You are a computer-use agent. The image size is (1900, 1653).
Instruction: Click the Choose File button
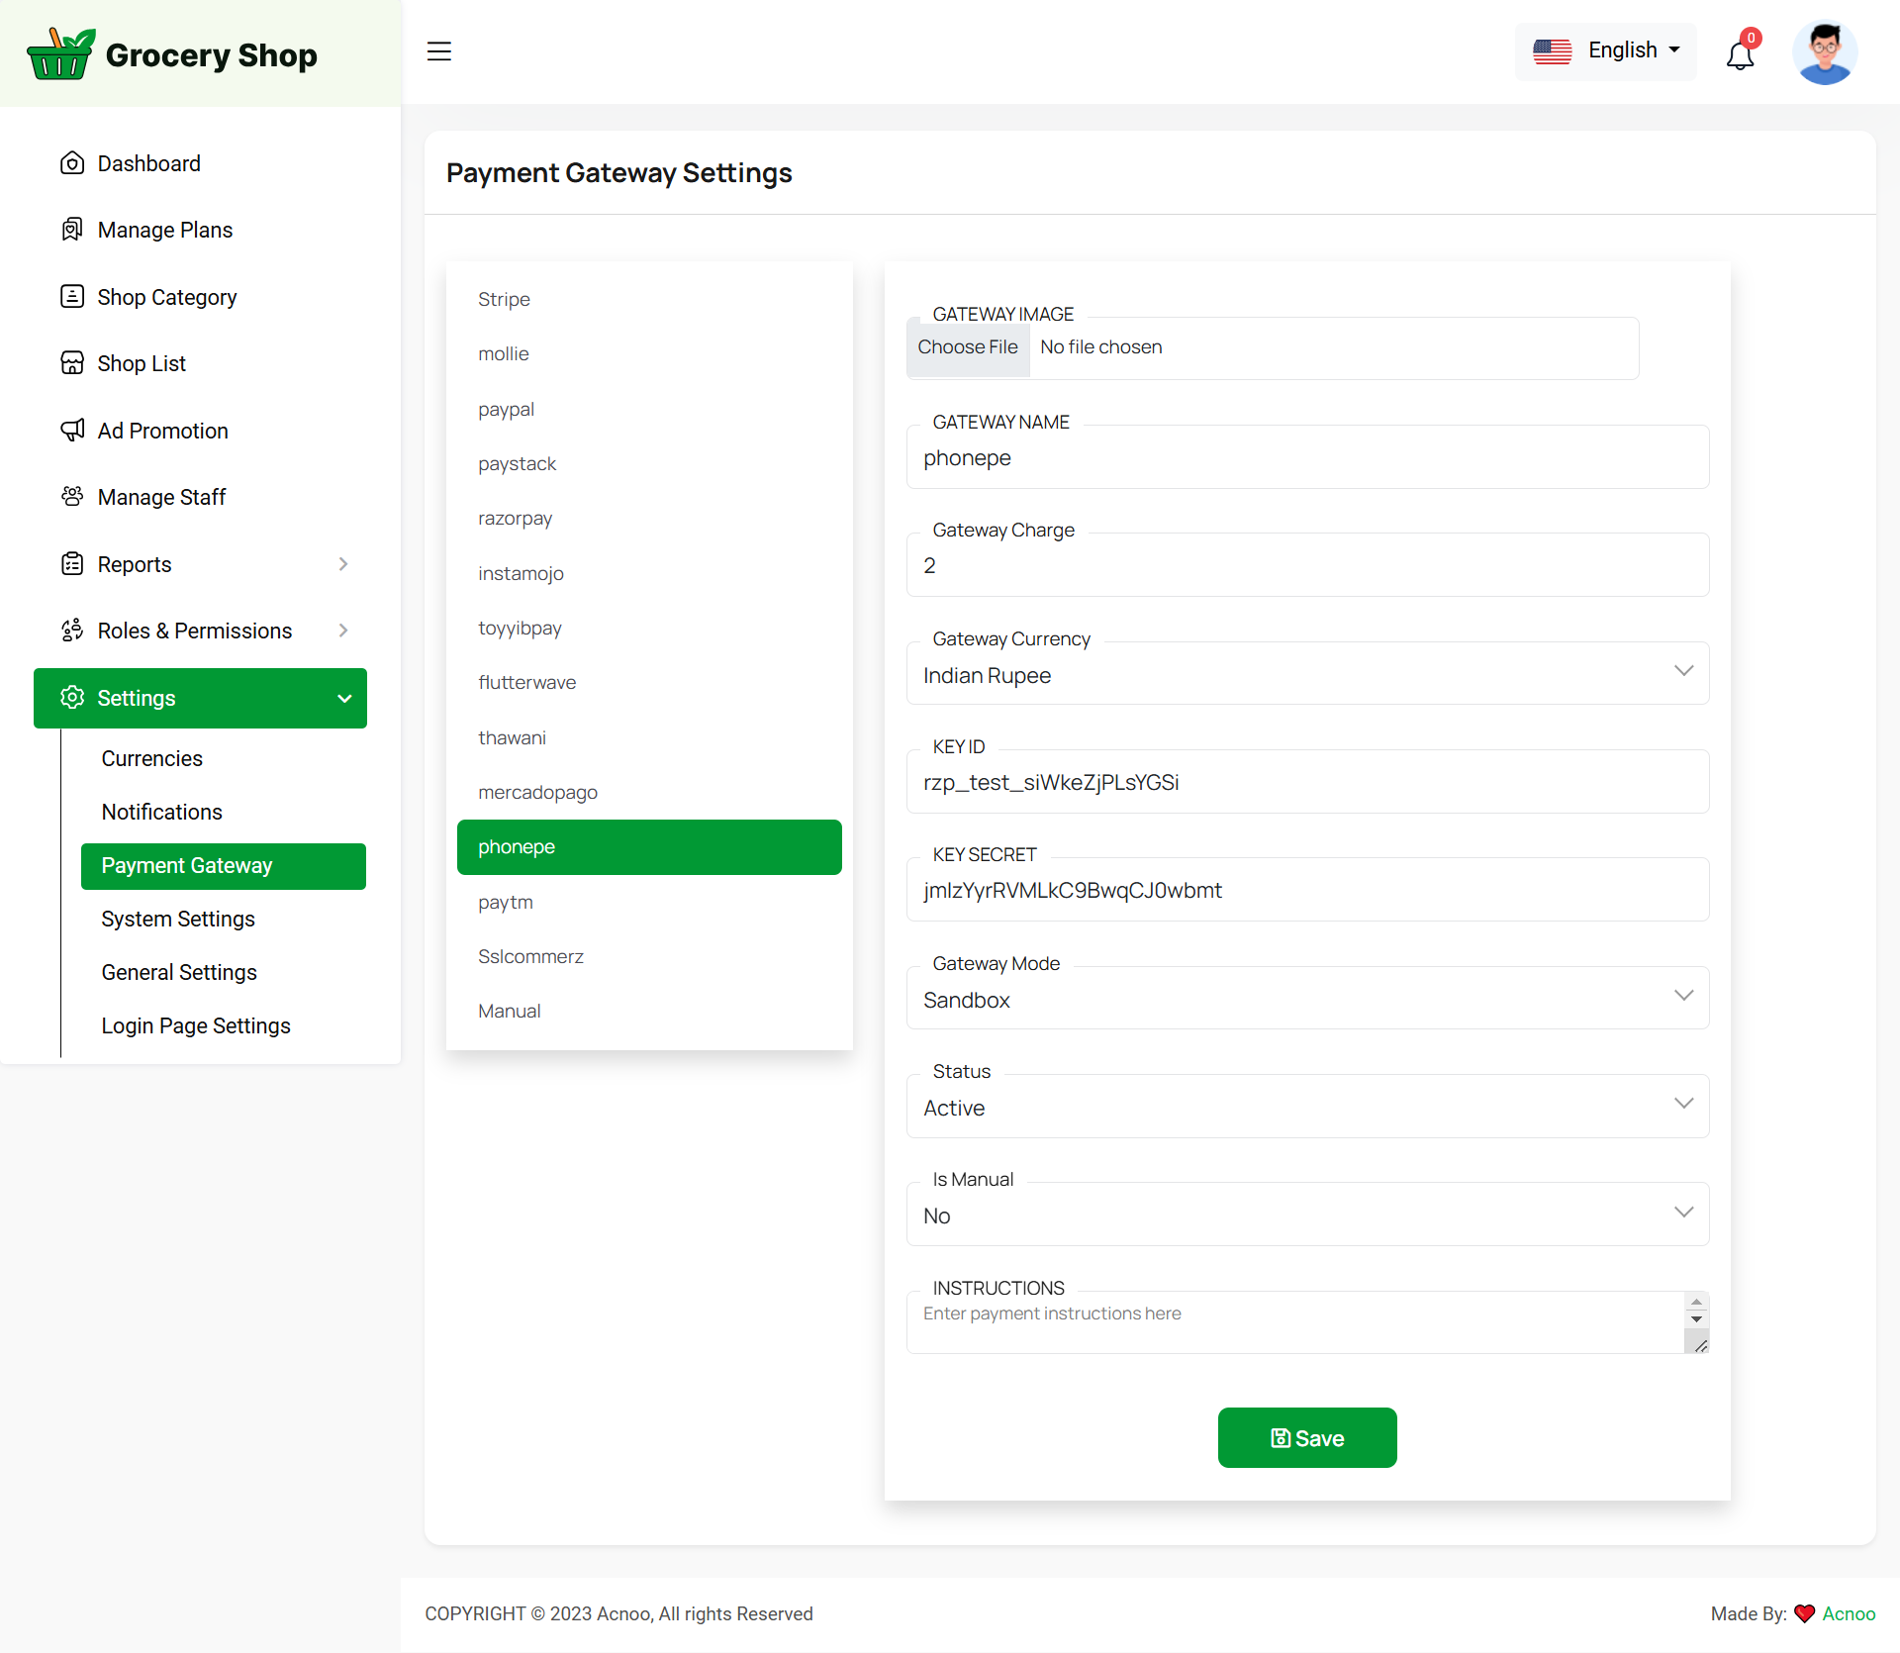[x=967, y=347]
